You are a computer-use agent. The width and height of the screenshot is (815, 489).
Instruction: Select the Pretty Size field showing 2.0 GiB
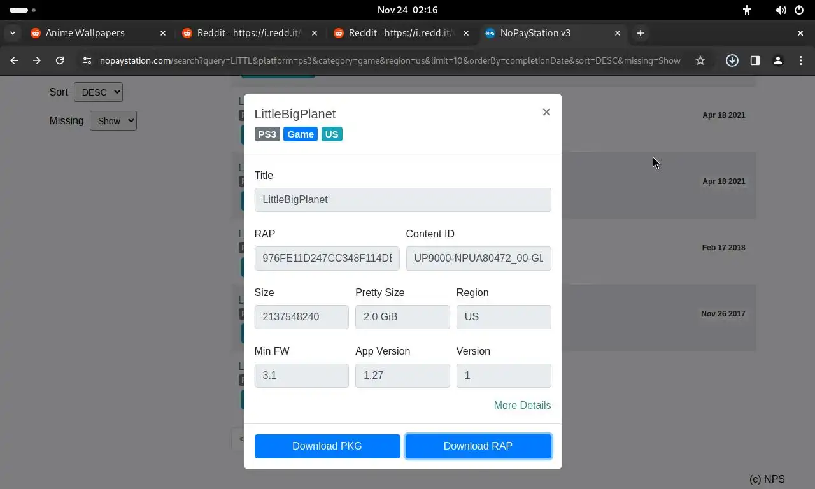[402, 317]
